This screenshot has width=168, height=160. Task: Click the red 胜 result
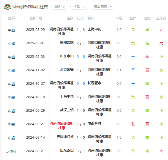click(133, 124)
